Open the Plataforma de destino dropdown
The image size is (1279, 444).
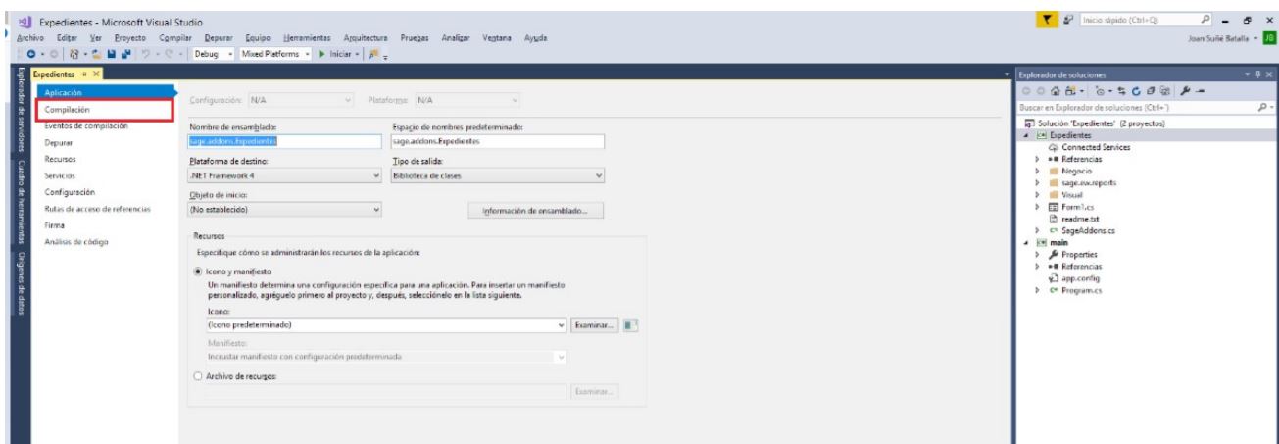pos(283,175)
